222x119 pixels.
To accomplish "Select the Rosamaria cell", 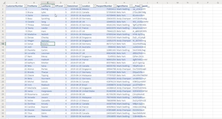I will click(34, 94).
